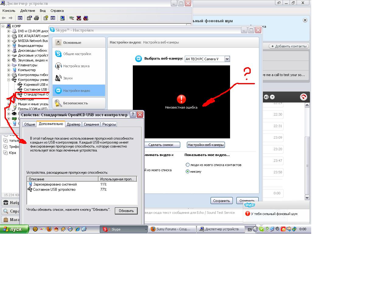Select the 'никому' radio button
This screenshot has height=292, width=389.
(188, 172)
